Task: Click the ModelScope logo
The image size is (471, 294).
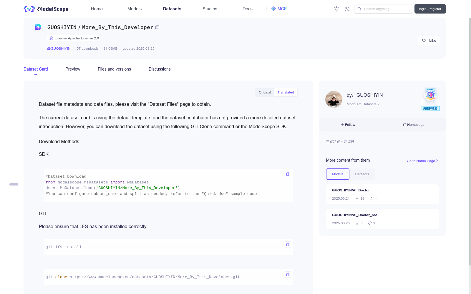Action: pyautogui.click(x=46, y=9)
